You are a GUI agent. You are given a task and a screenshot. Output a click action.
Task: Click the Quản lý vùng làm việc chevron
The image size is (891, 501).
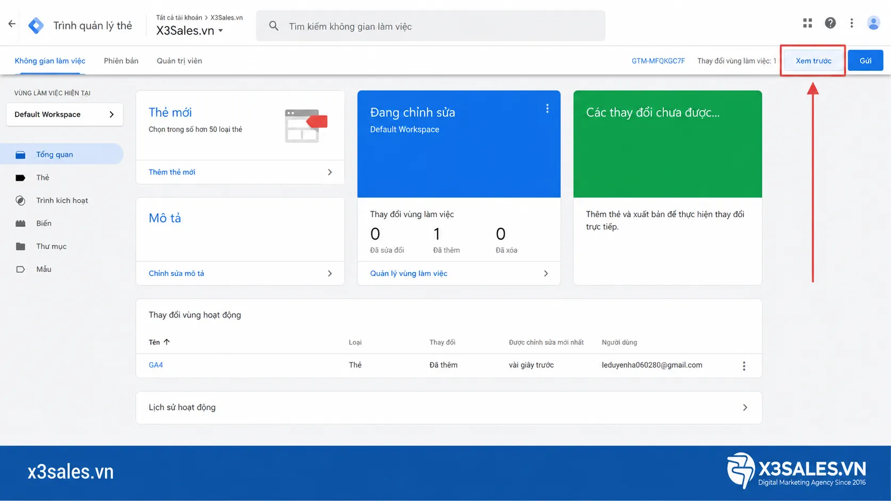[546, 274]
